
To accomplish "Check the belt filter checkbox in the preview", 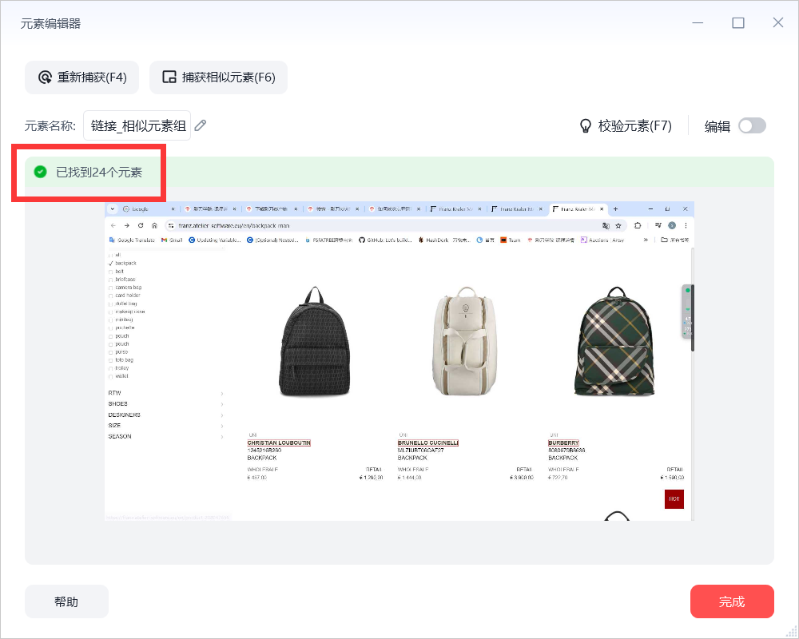I will click(110, 272).
